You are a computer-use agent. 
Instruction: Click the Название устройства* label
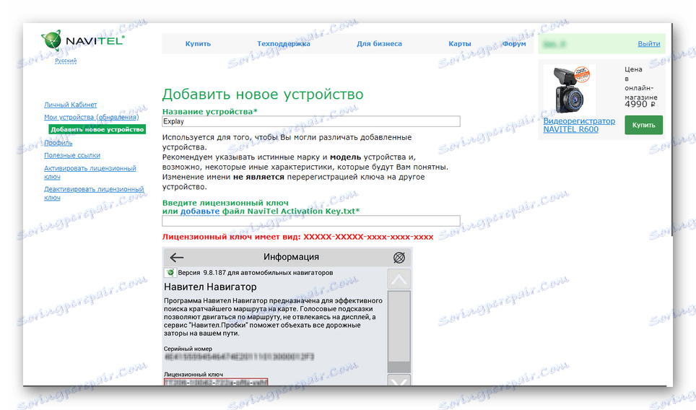(x=209, y=112)
